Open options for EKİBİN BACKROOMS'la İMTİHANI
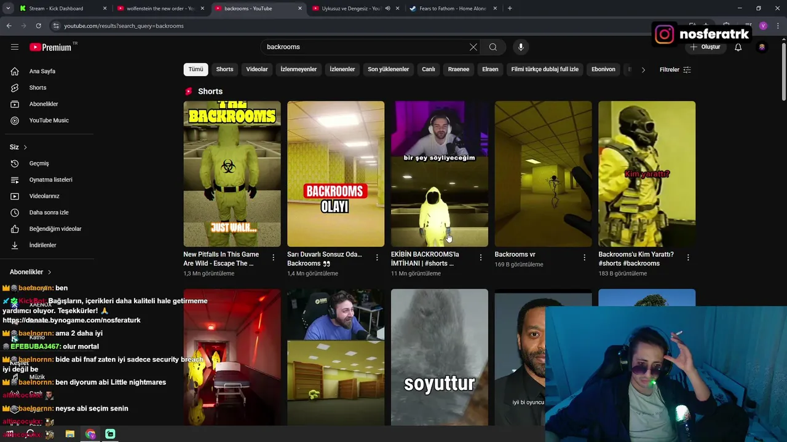The width and height of the screenshot is (787, 442). pos(481,258)
